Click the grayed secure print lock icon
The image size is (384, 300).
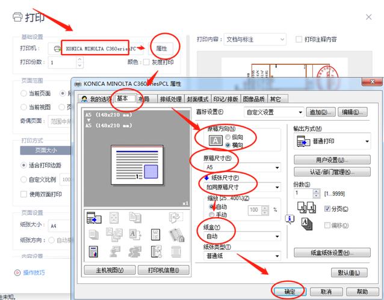point(176,235)
